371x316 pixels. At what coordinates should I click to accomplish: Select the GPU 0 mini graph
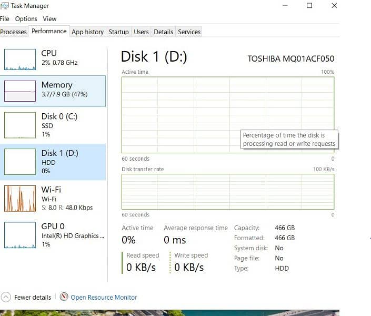click(20, 235)
